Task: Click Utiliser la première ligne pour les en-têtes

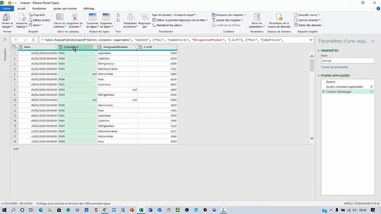Action: click(180, 20)
